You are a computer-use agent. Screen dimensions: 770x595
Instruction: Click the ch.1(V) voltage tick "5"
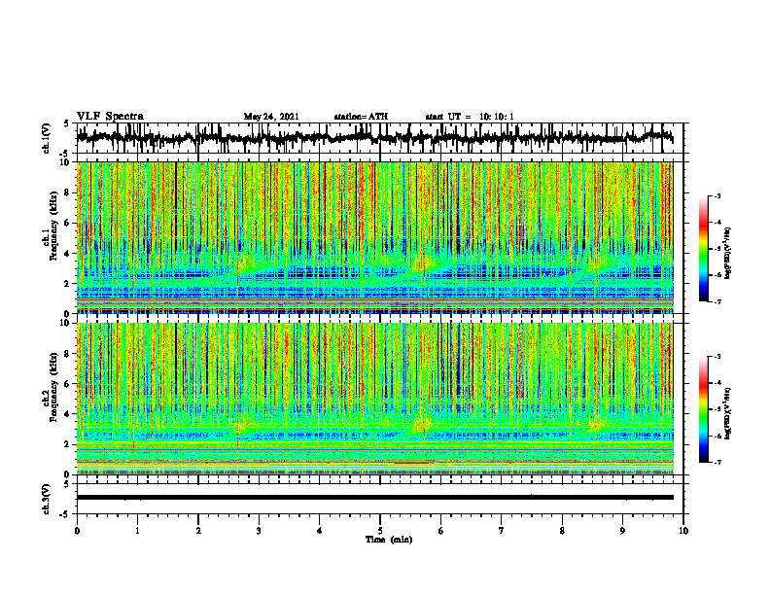tap(67, 124)
